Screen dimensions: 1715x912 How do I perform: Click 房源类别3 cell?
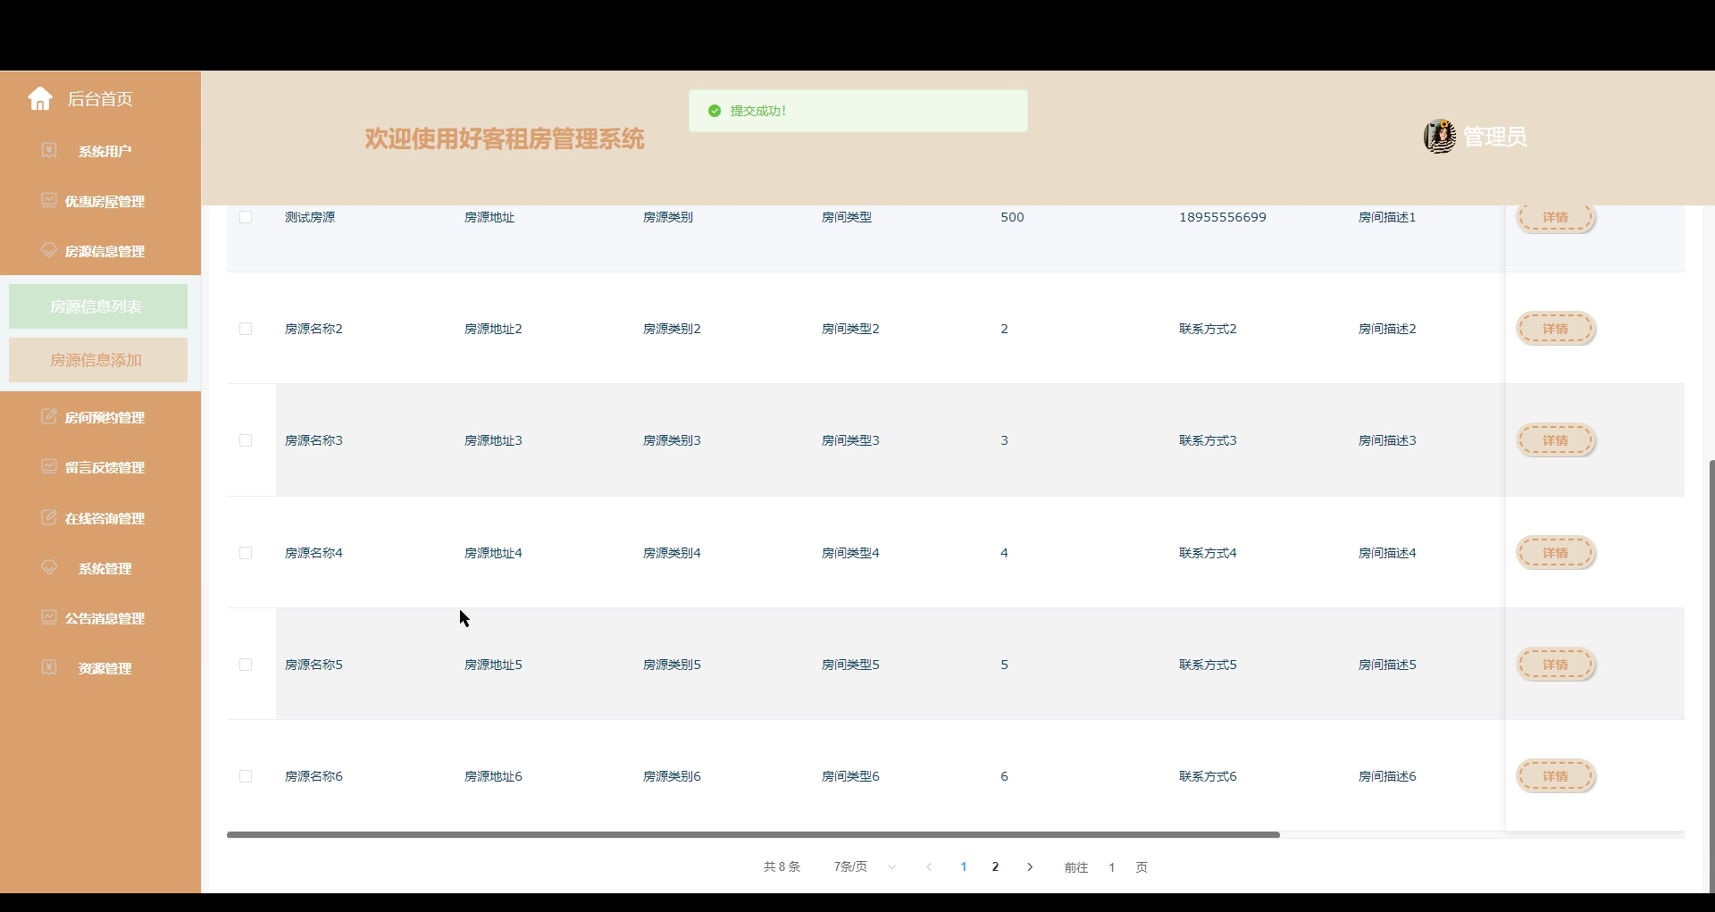(672, 440)
